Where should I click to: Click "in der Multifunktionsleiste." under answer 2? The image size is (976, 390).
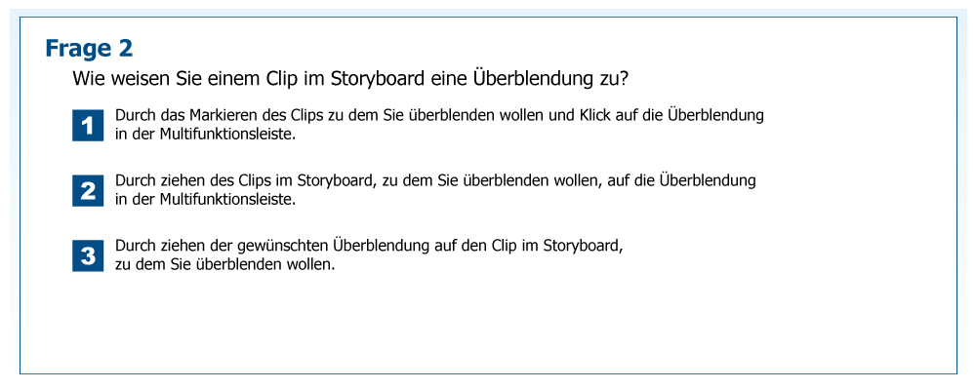click(205, 200)
